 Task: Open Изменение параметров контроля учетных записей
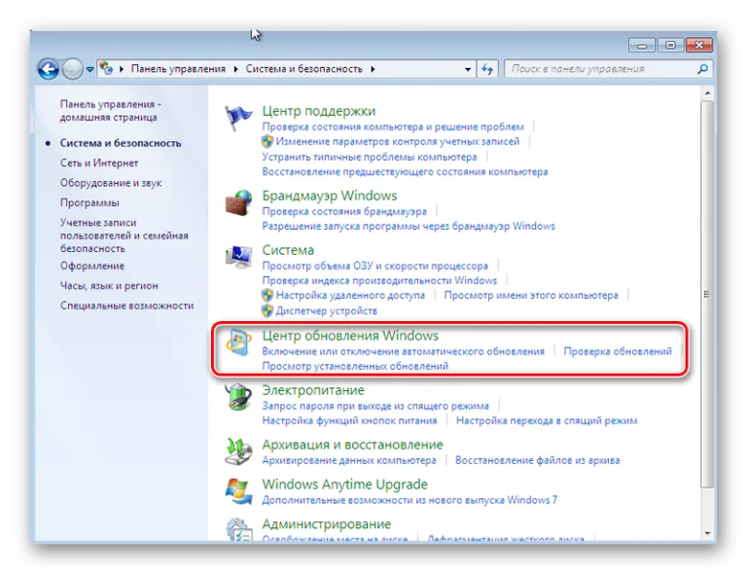(x=398, y=141)
